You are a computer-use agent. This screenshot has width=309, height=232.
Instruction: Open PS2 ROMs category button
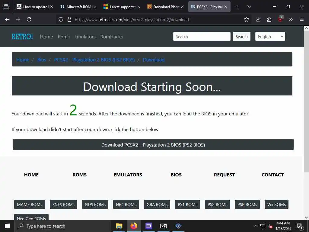(217, 205)
